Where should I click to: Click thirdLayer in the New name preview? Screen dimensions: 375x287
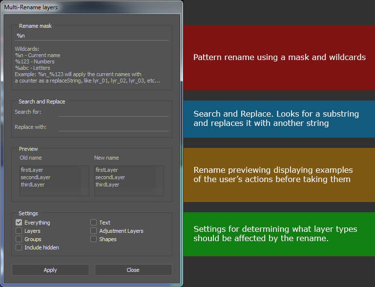107,184
